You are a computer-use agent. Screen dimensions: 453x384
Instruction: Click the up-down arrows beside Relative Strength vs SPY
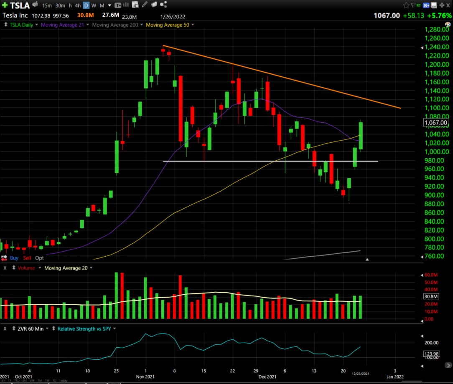pyautogui.click(x=53, y=328)
